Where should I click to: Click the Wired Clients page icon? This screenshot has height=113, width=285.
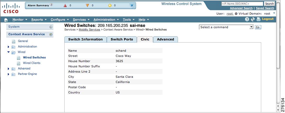pyautogui.click(x=19, y=63)
